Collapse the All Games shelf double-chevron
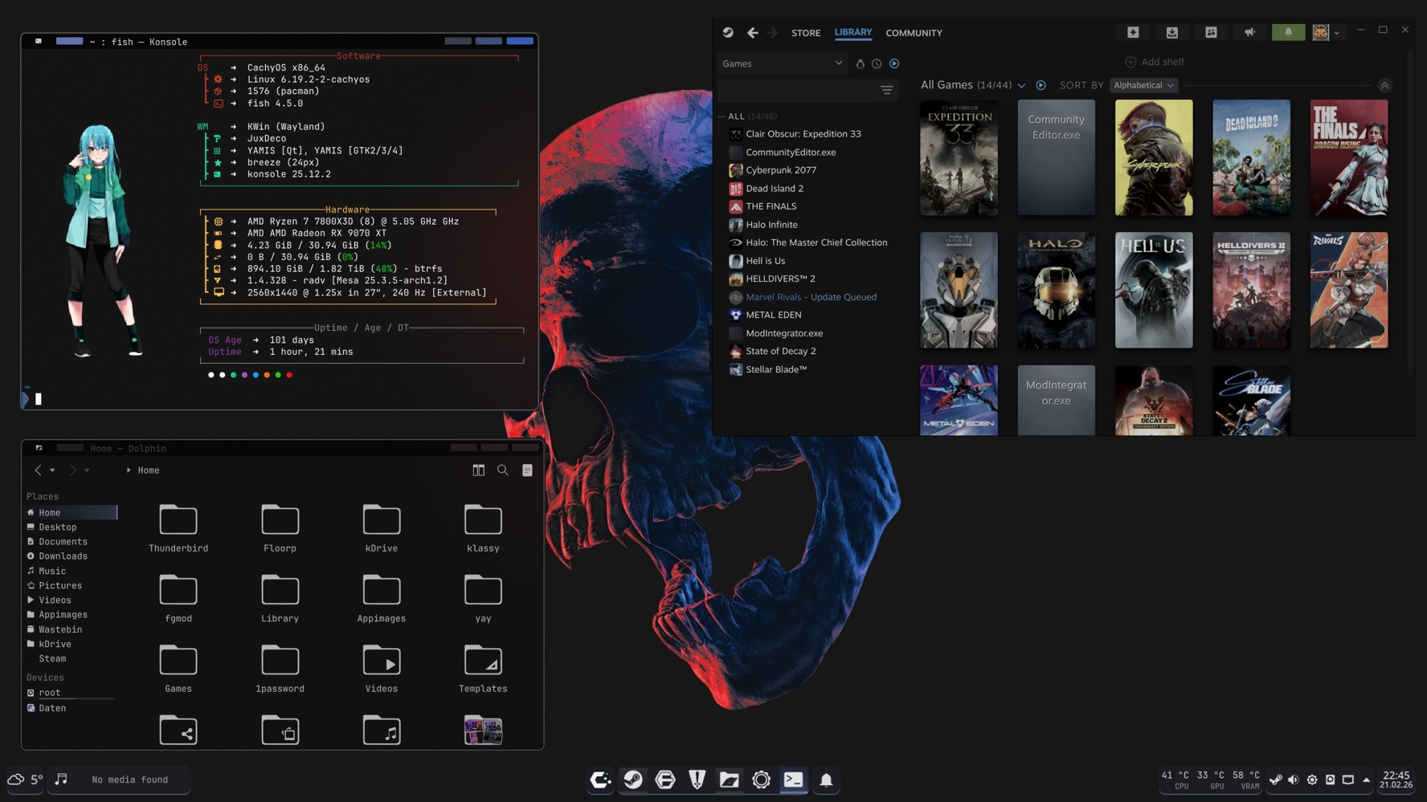This screenshot has height=802, width=1427. (x=1384, y=85)
